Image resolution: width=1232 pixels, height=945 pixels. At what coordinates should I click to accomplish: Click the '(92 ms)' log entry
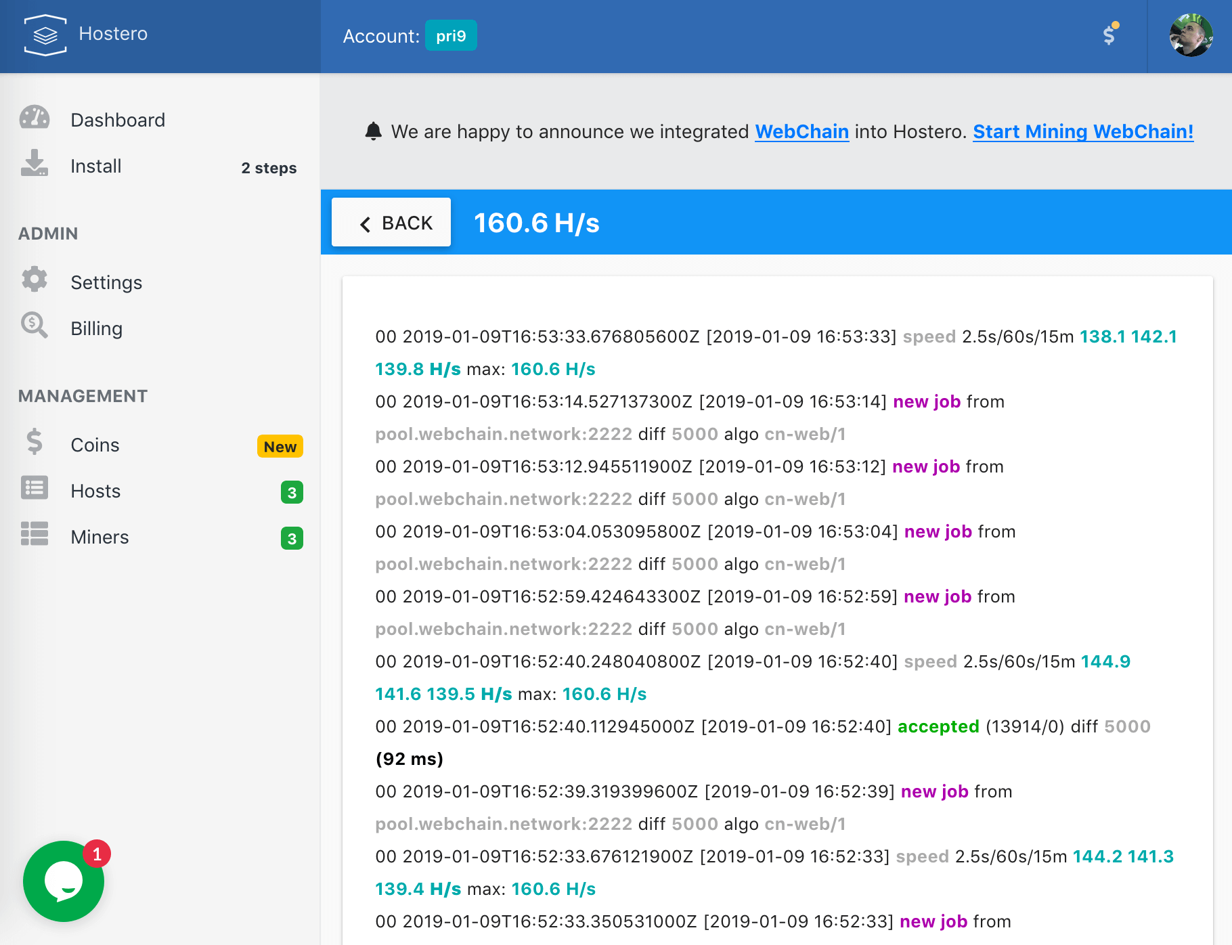click(x=410, y=759)
